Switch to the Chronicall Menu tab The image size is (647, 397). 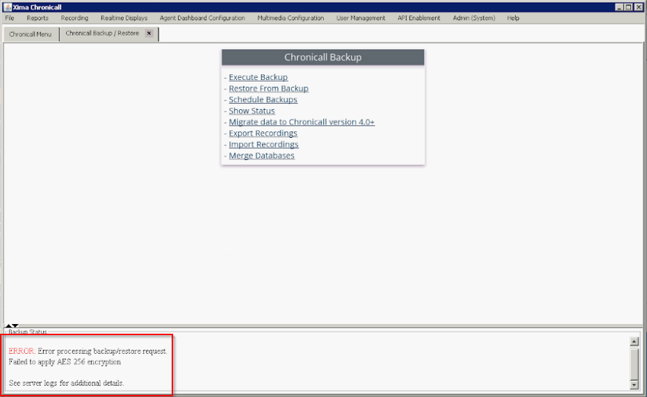[31, 34]
